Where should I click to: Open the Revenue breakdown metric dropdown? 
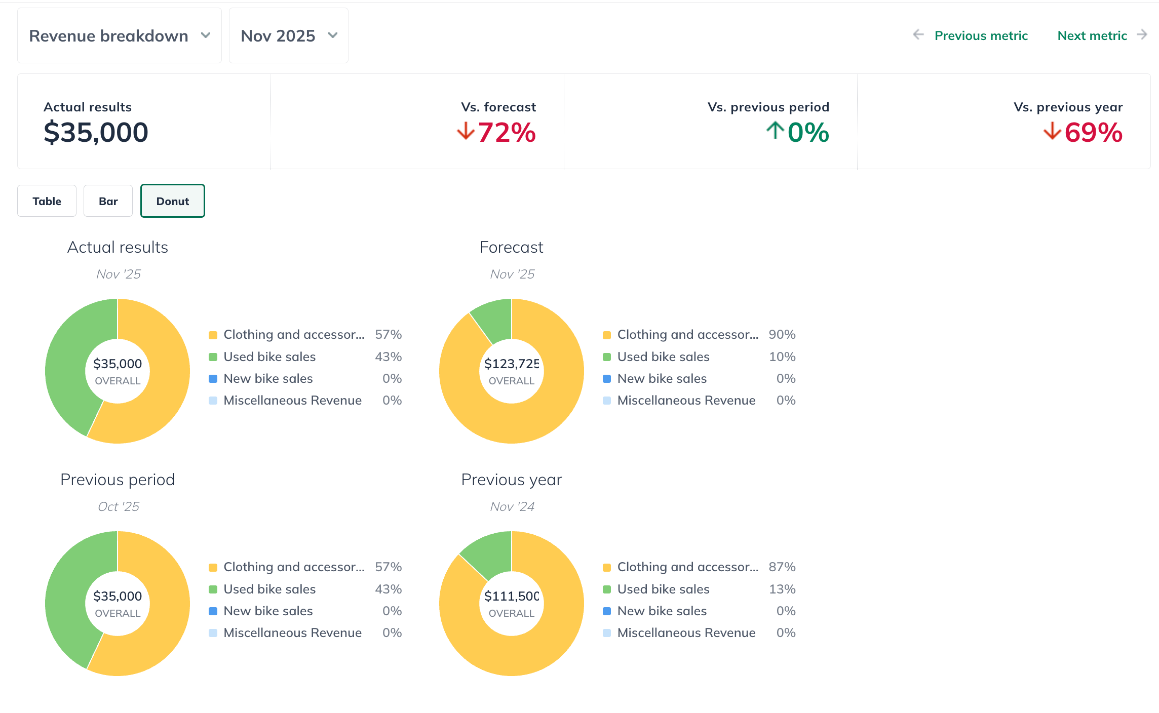point(119,35)
